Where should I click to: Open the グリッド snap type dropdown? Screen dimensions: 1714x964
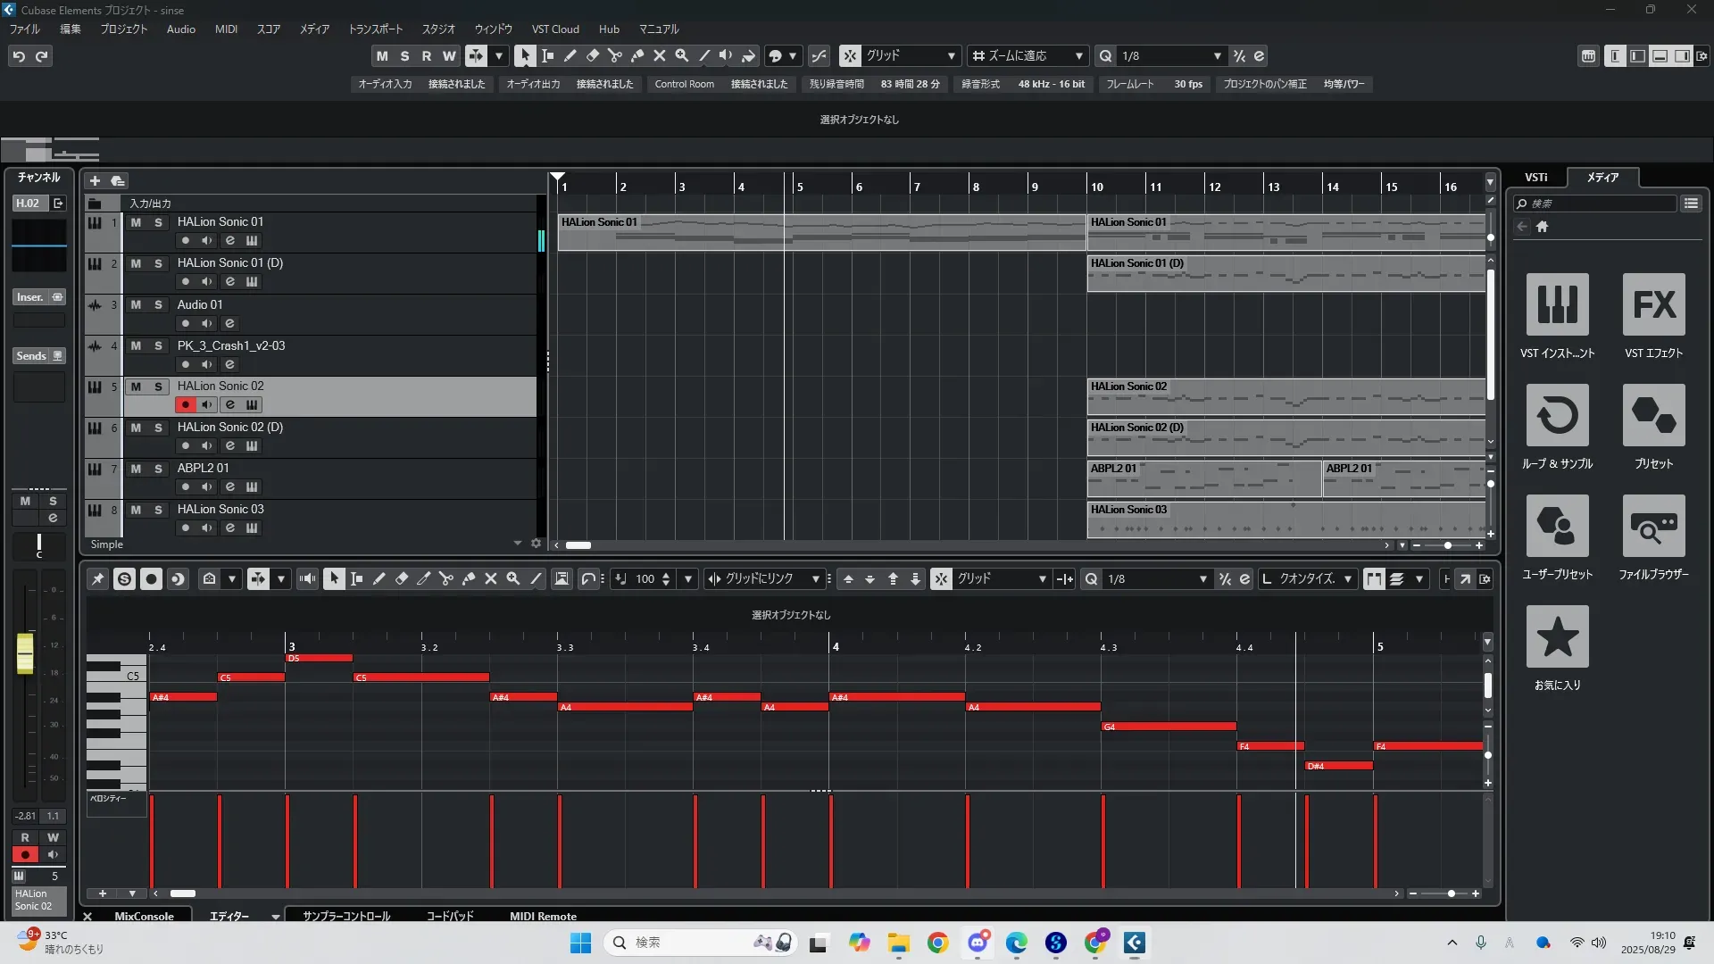910,55
